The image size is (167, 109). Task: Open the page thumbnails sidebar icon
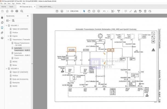(x=2, y=22)
